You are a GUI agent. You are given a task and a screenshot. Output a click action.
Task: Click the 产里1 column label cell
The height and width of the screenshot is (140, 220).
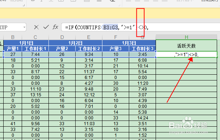[13, 49]
